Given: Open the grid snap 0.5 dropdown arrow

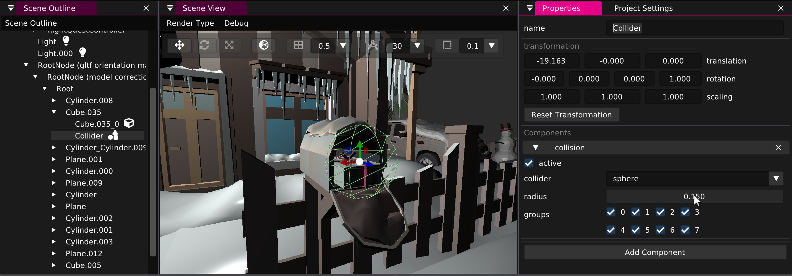Looking at the screenshot, I should pyautogui.click(x=343, y=46).
